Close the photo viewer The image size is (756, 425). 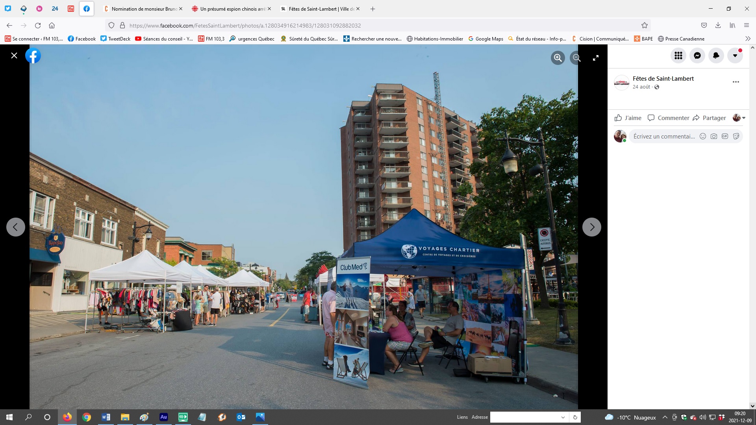14,55
